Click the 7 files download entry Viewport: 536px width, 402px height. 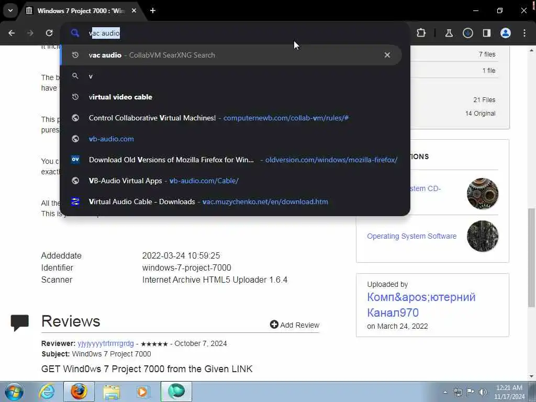point(487,54)
